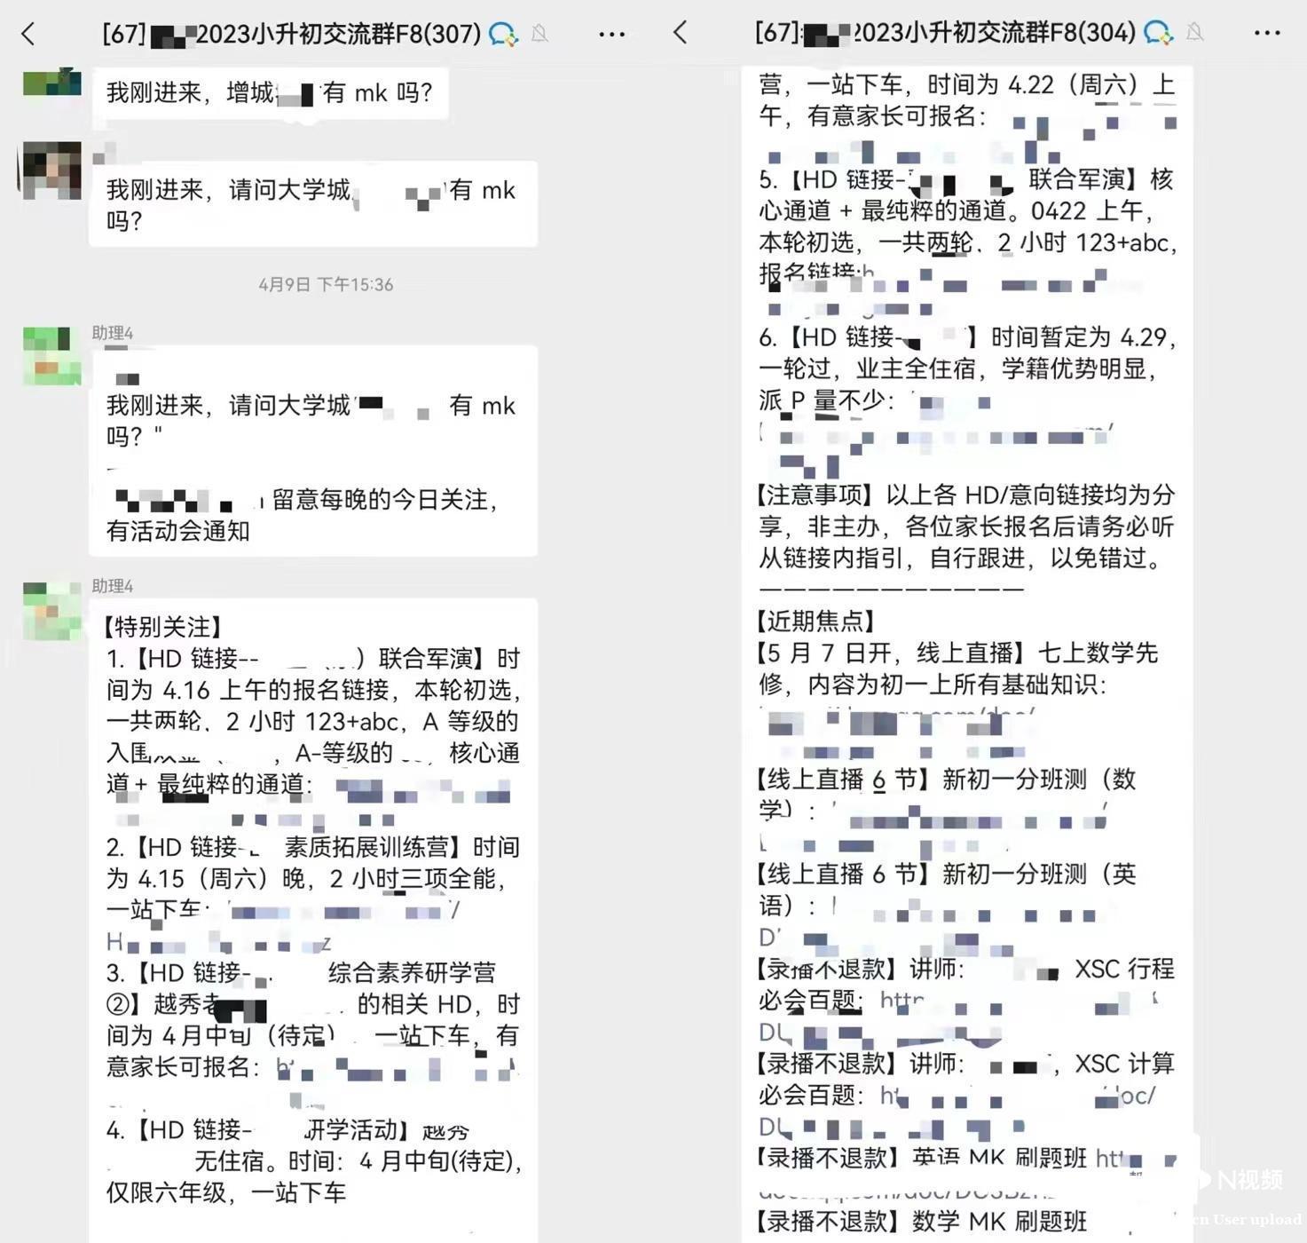Image resolution: width=1307 pixels, height=1243 pixels.
Task: Tap the 【注意事项】 paragraph
Action: [965, 526]
